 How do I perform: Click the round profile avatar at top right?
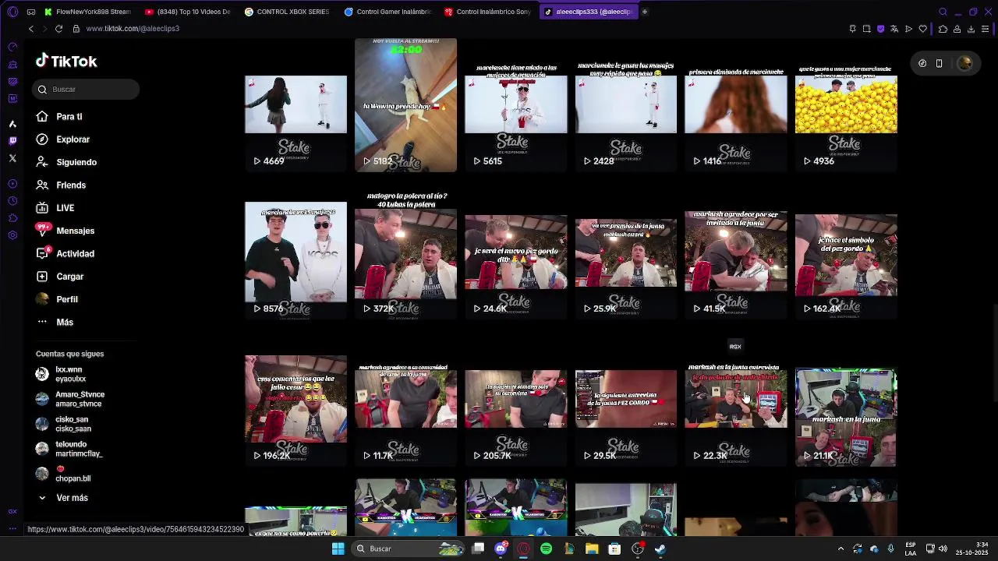[x=964, y=63]
